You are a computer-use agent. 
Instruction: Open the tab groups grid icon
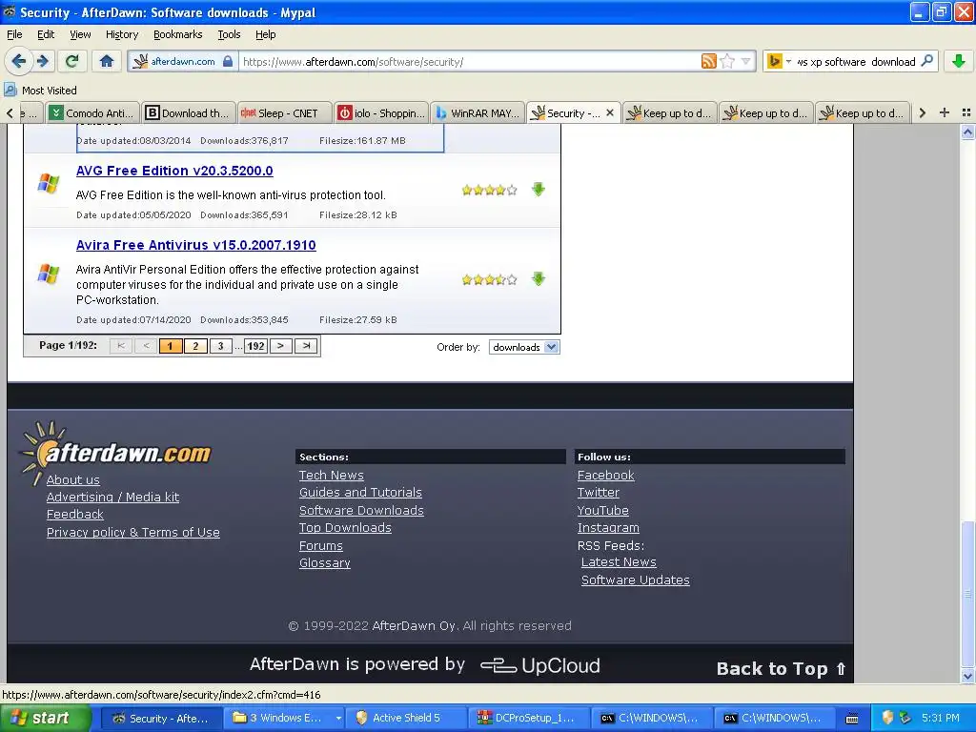[x=966, y=112]
